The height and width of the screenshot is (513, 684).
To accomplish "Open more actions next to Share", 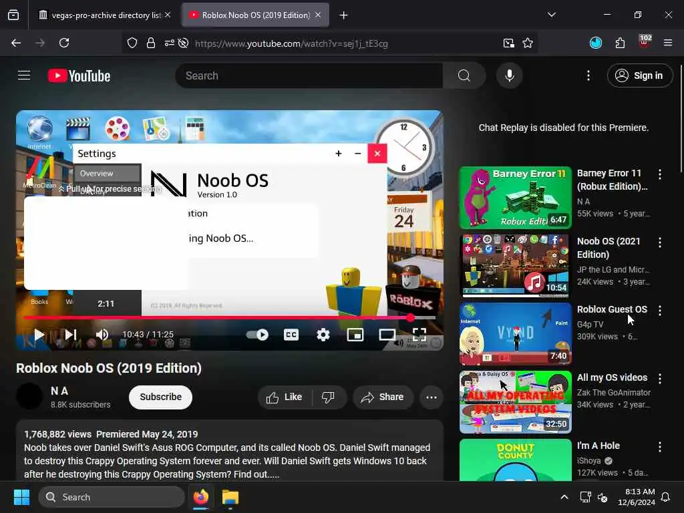I will [x=432, y=397].
